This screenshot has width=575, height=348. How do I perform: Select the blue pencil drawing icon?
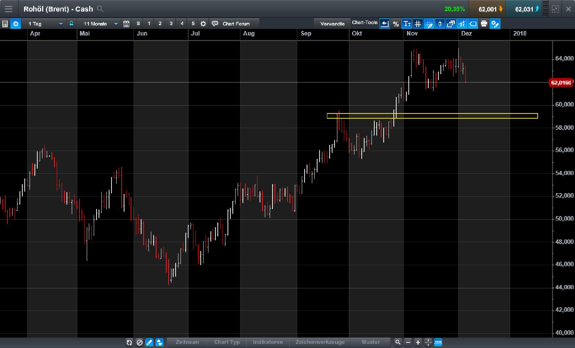149,342
